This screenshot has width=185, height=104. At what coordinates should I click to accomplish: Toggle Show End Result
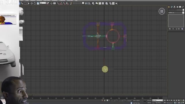point(173,29)
